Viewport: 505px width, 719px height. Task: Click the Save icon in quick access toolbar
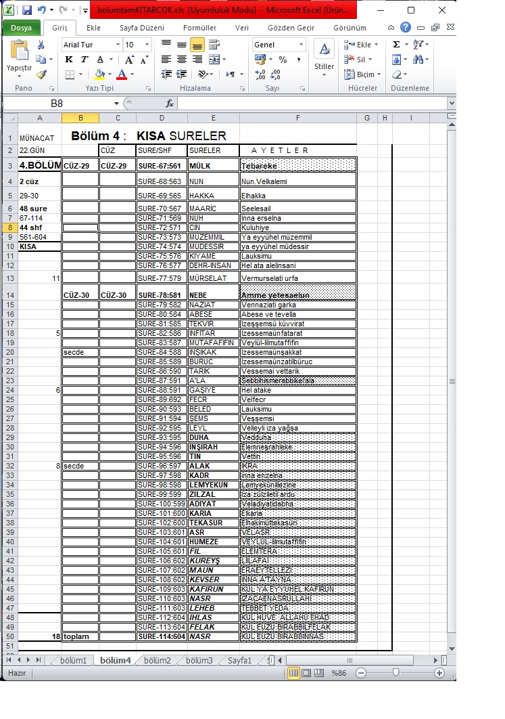click(x=27, y=10)
